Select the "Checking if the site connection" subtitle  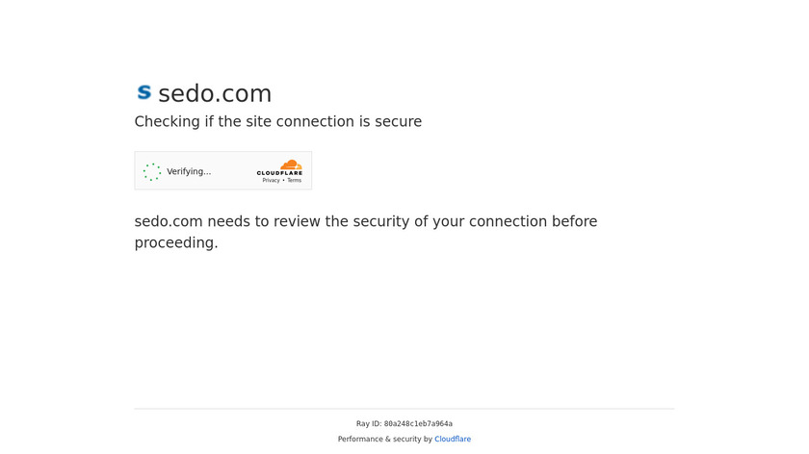277,122
